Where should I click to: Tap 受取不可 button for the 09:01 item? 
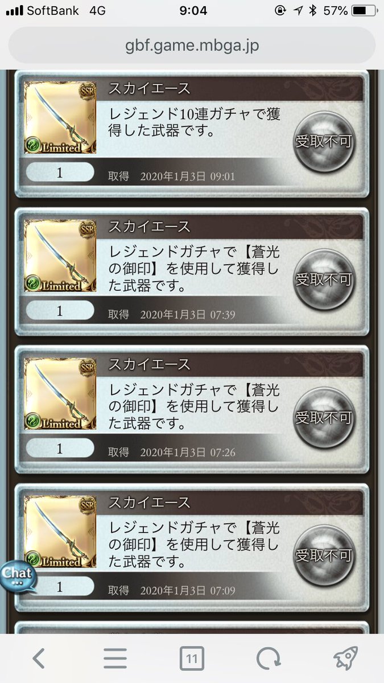[324, 142]
